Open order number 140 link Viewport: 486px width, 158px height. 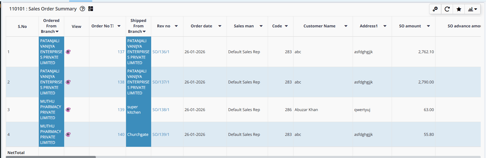point(121,135)
